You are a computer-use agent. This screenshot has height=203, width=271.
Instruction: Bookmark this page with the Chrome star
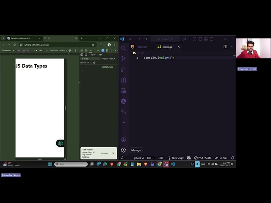pyautogui.click(x=93, y=45)
